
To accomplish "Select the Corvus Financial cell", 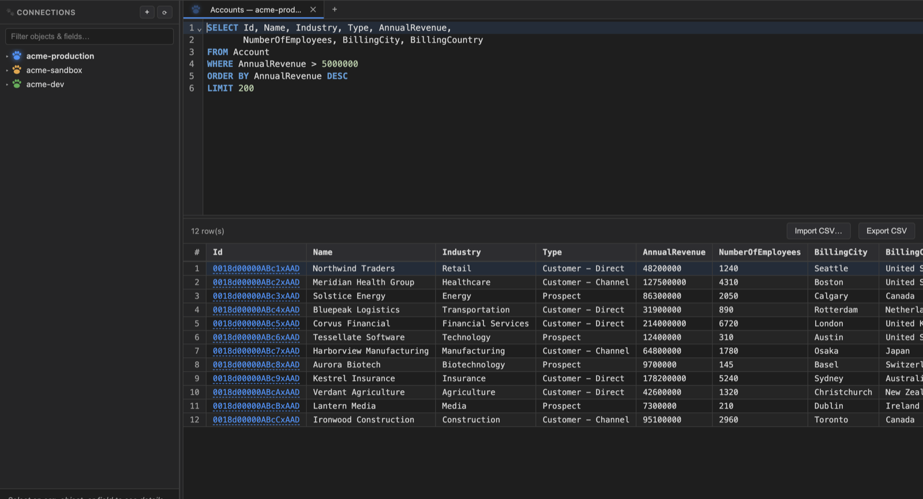I will pyautogui.click(x=371, y=324).
